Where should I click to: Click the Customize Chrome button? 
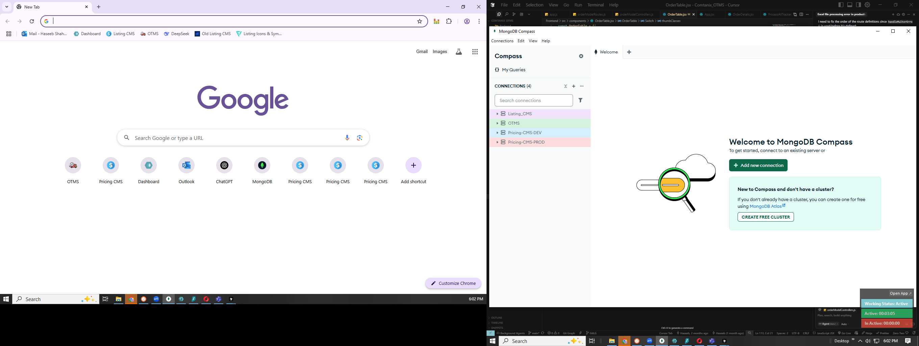(x=453, y=283)
